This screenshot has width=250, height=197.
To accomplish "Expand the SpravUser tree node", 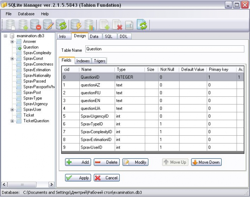I will tap(12, 110).
